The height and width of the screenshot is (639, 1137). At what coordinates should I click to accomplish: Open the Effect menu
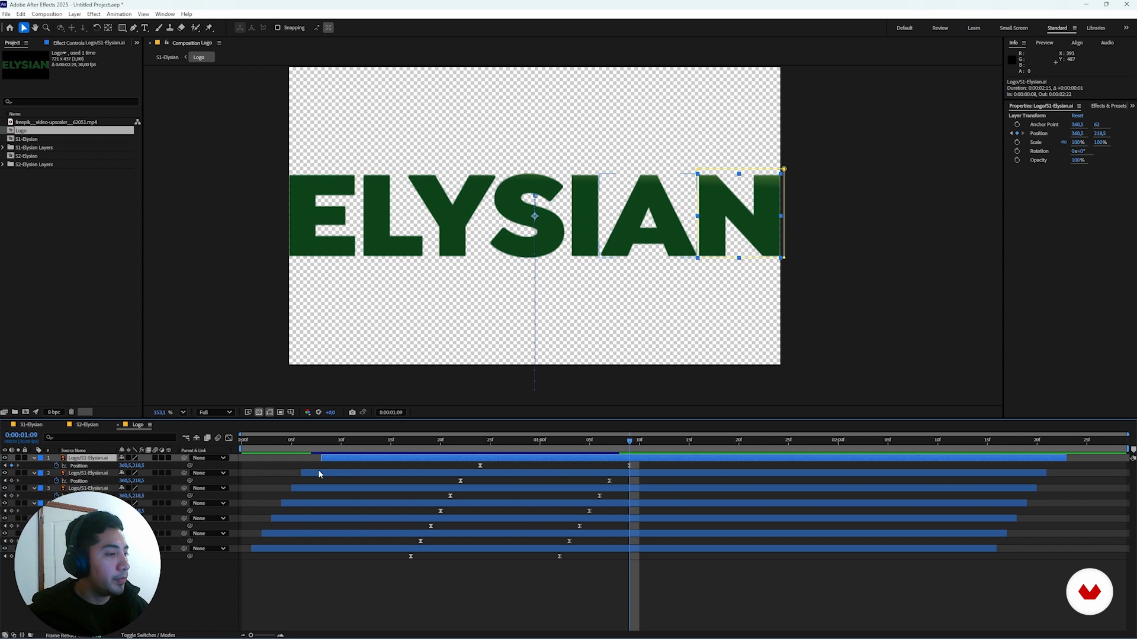[x=94, y=14]
